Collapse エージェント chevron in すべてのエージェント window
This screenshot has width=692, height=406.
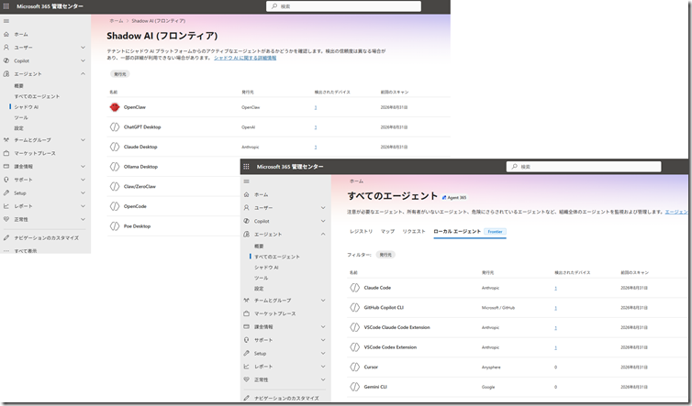323,234
